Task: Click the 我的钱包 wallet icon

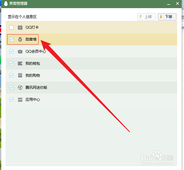Action: [20, 63]
